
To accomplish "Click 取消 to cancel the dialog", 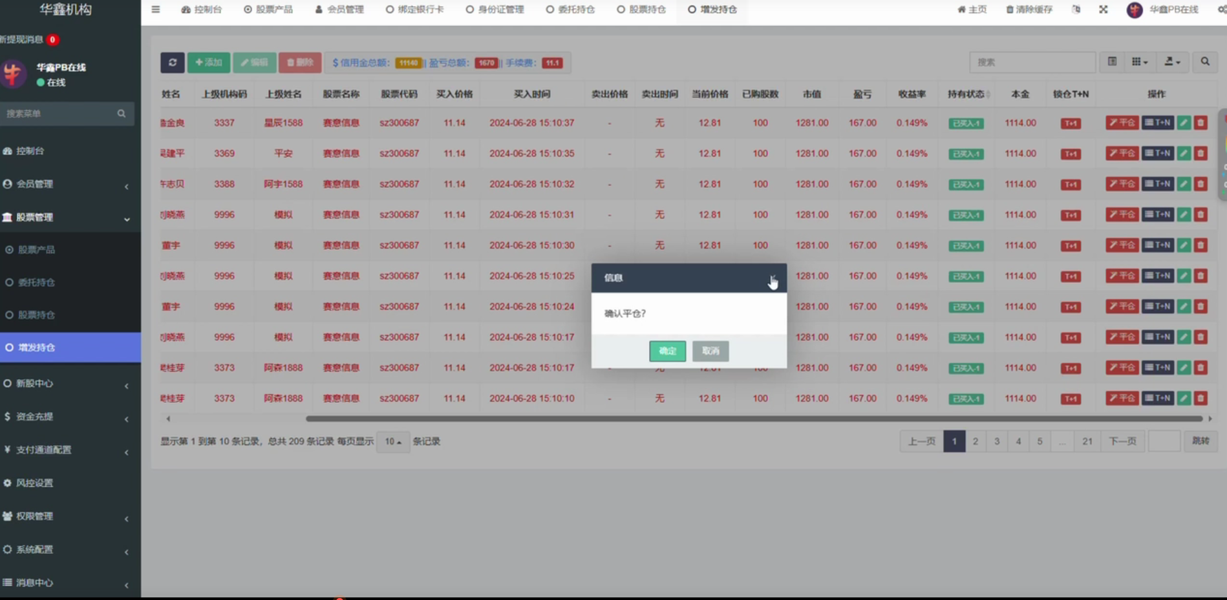I will 710,351.
